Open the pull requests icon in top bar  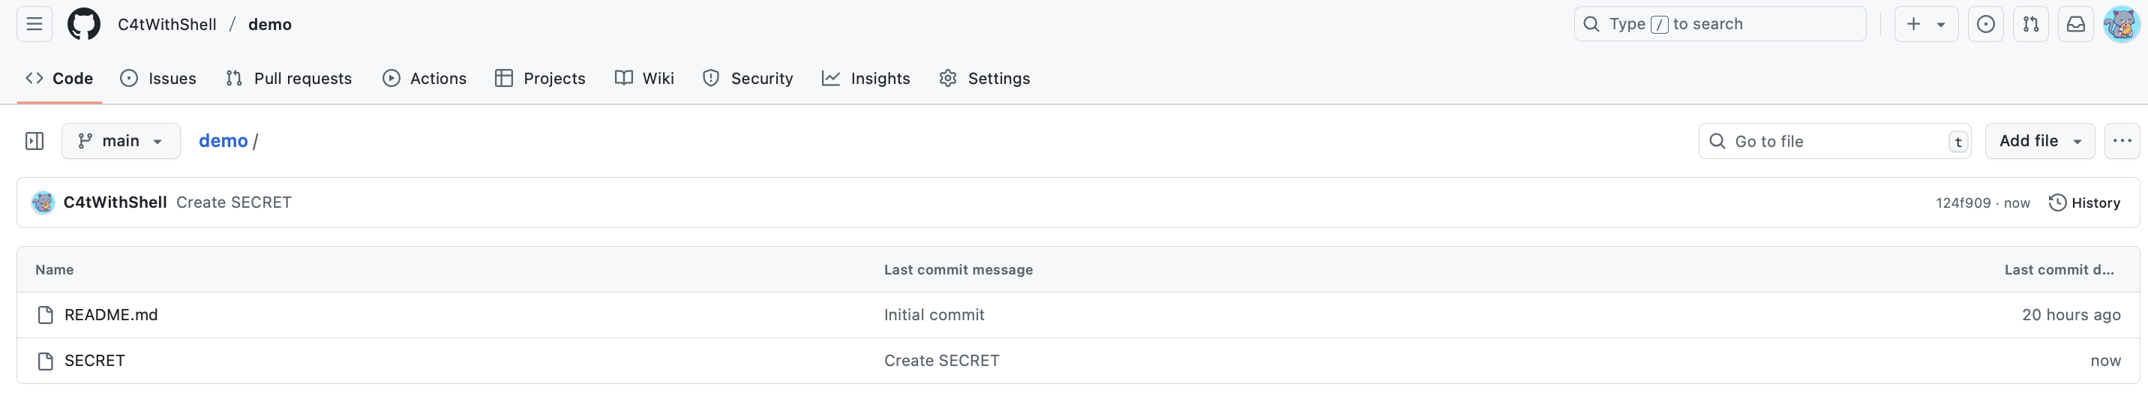(2030, 24)
